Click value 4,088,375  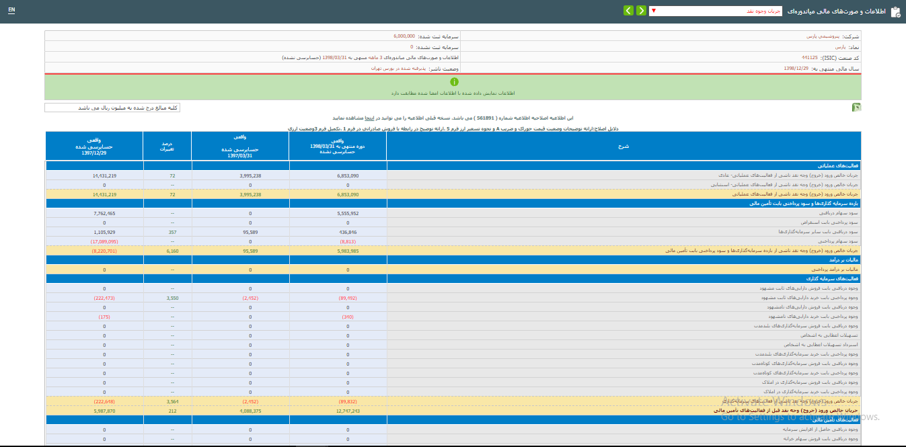click(250, 411)
